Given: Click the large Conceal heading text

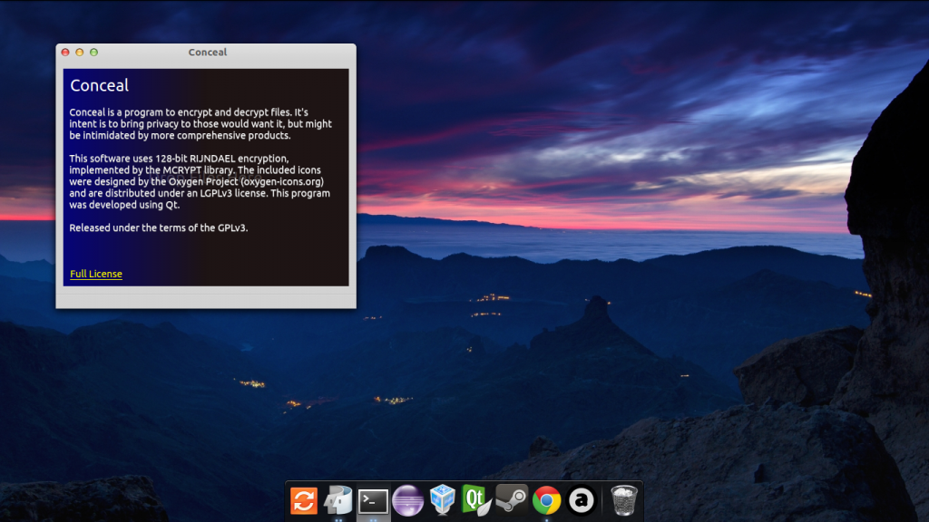Looking at the screenshot, I should [x=99, y=85].
